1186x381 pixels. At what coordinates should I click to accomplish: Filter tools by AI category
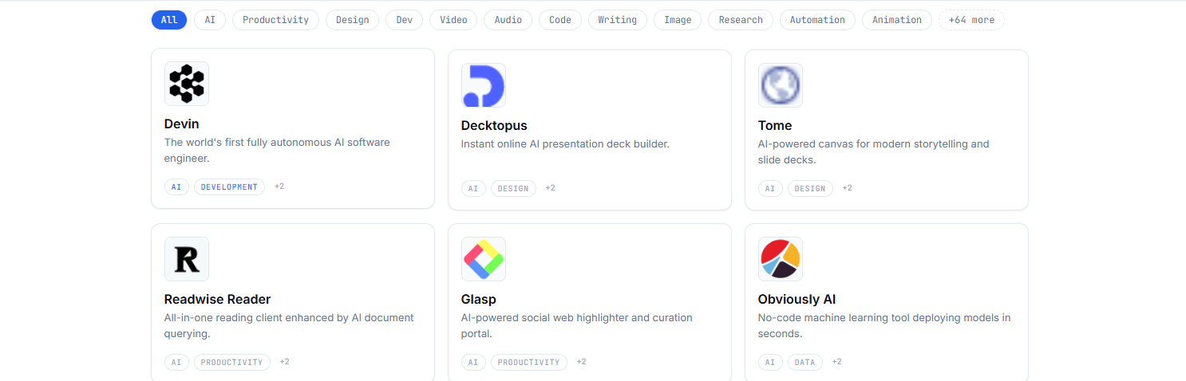(210, 20)
